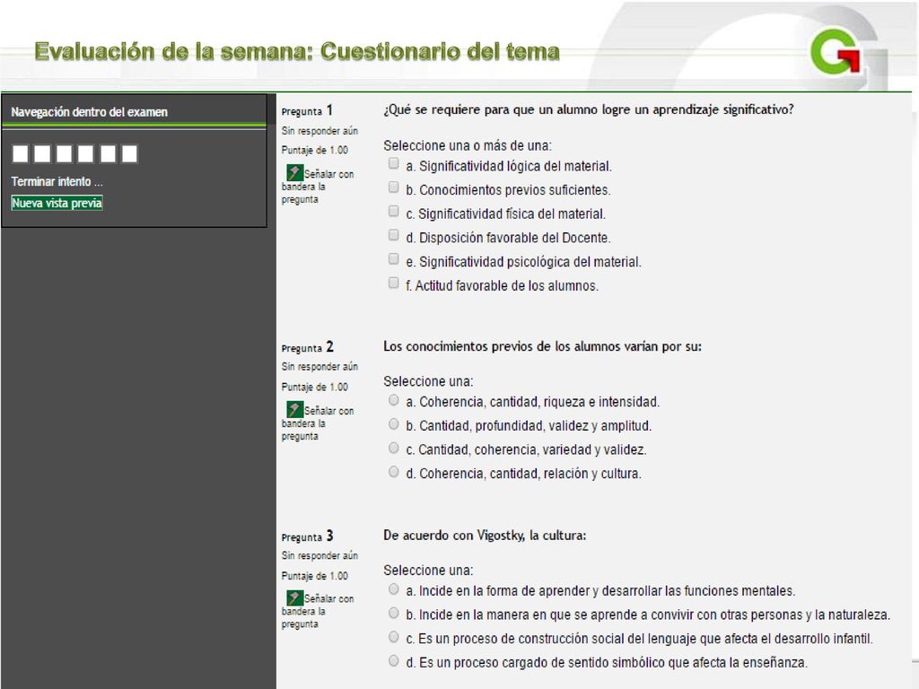Check option d. Disposición favorable del Docente
The width and height of the screenshot is (919, 689).
pyautogui.click(x=394, y=235)
